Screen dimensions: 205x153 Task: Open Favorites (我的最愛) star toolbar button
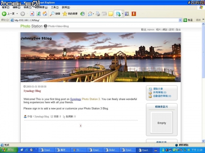70,14
